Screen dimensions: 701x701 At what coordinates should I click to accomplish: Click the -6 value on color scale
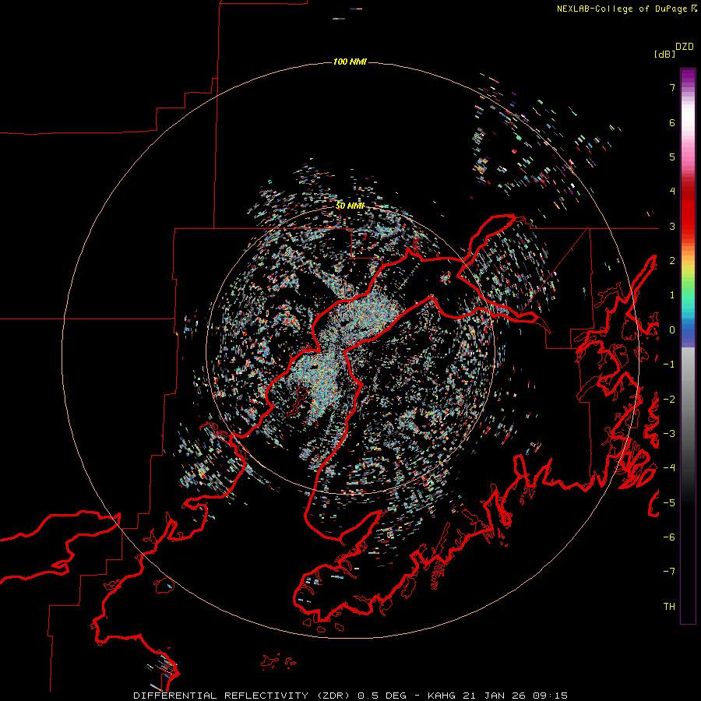point(669,537)
